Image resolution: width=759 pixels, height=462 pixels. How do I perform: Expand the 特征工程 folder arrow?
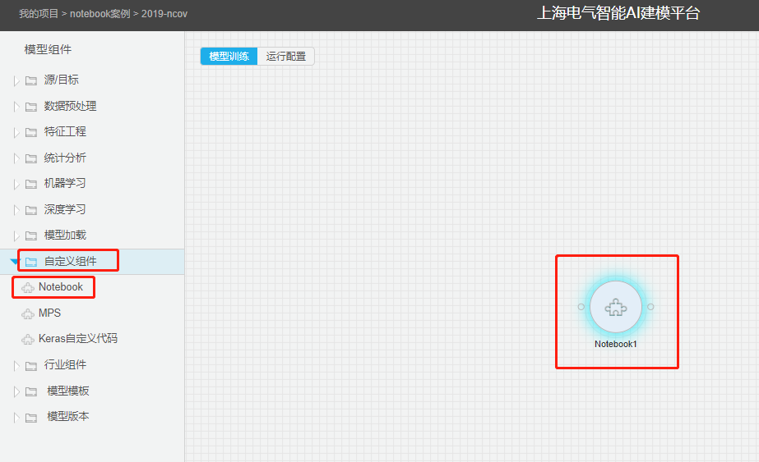[x=16, y=132]
